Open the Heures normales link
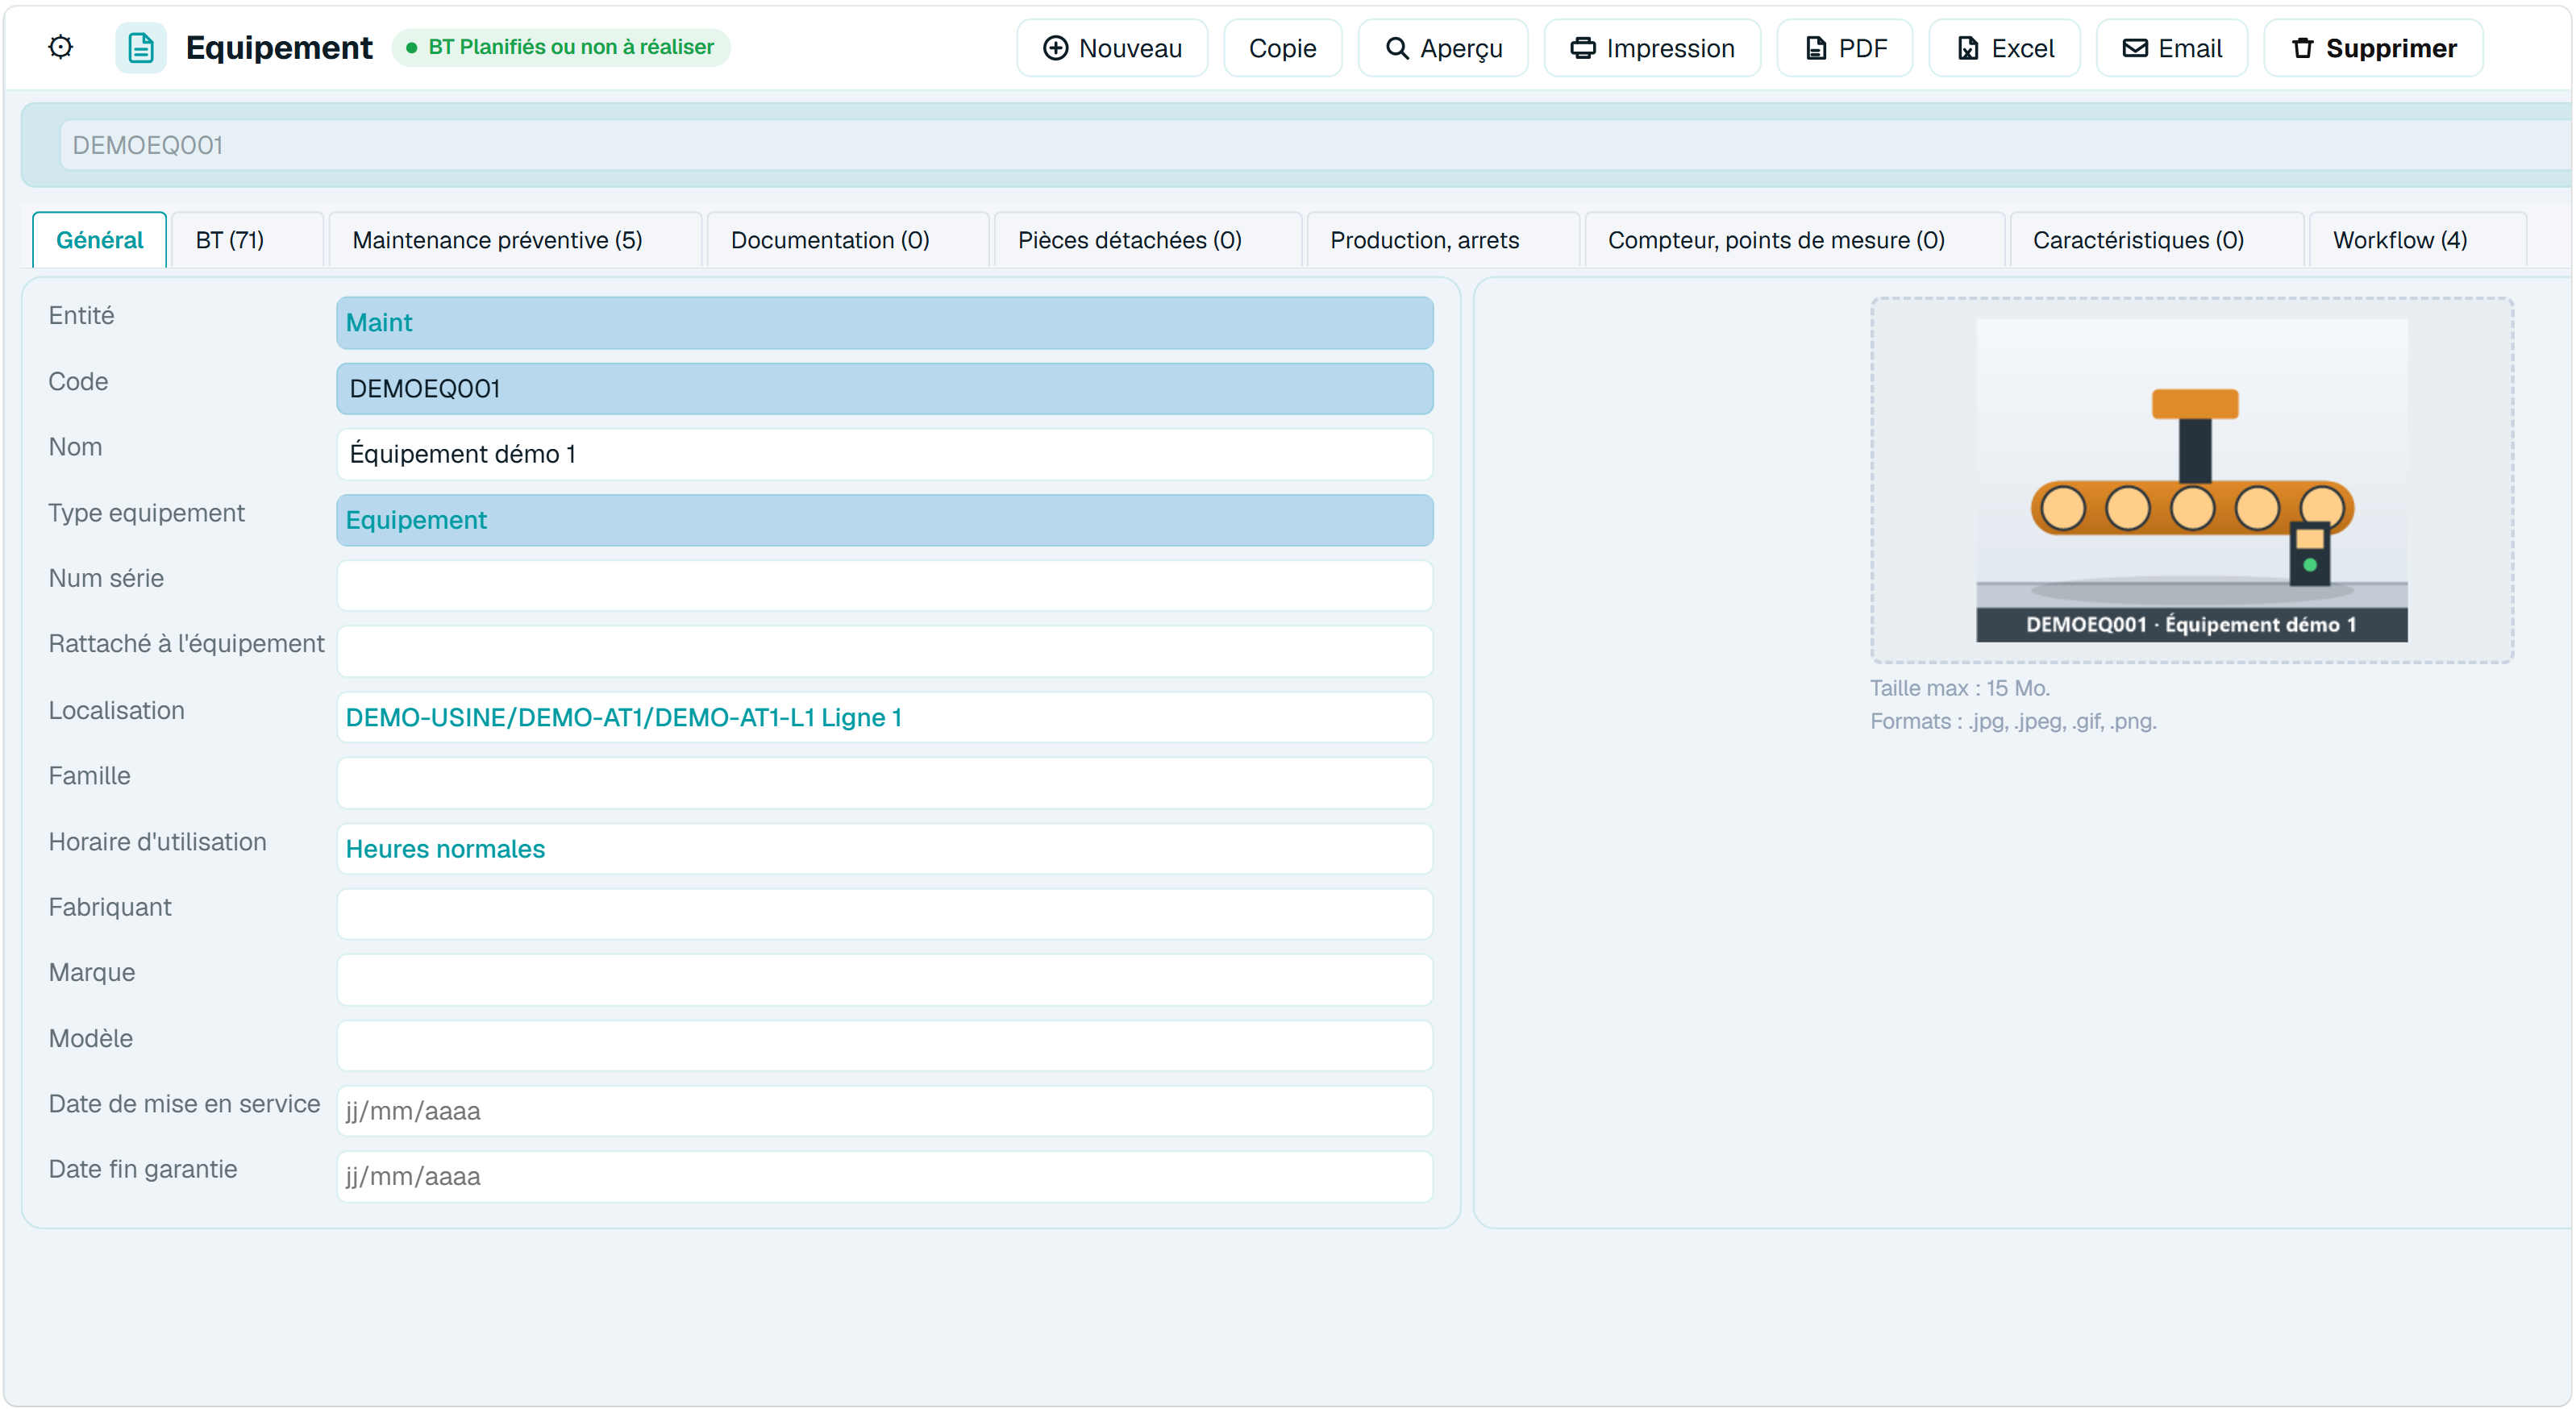The image size is (2576, 1409). tap(445, 849)
